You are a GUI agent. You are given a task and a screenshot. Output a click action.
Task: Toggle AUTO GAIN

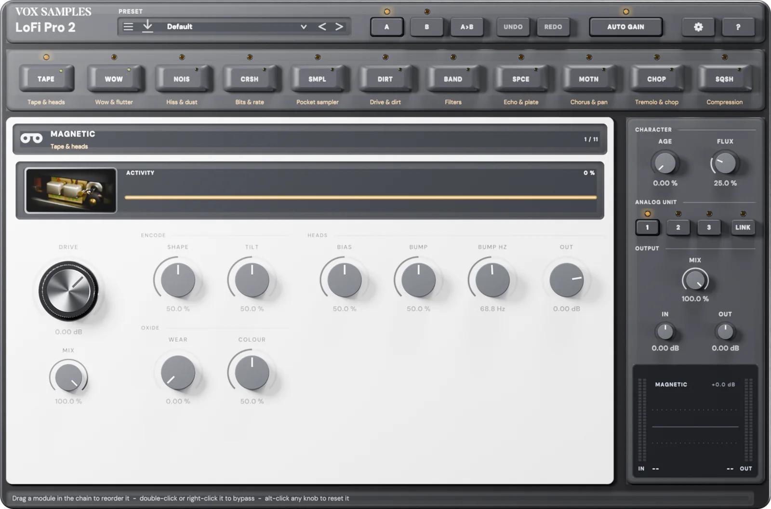[x=625, y=27]
